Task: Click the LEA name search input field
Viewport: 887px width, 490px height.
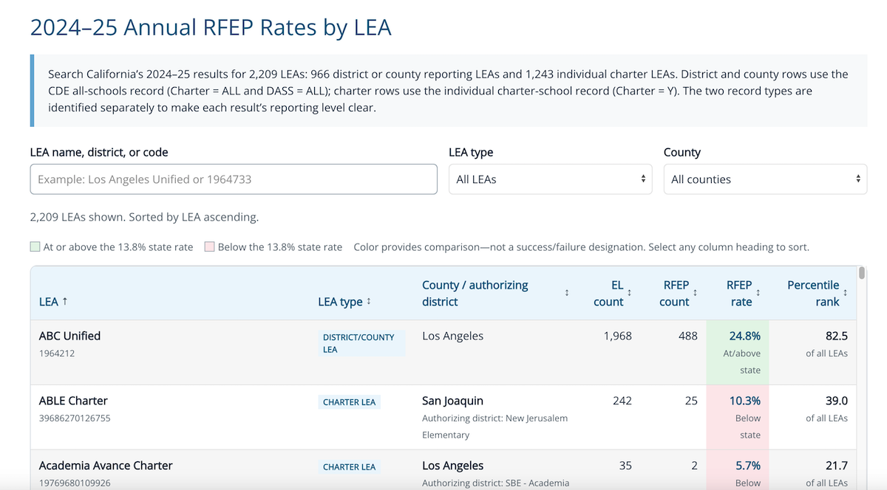Action: point(234,179)
